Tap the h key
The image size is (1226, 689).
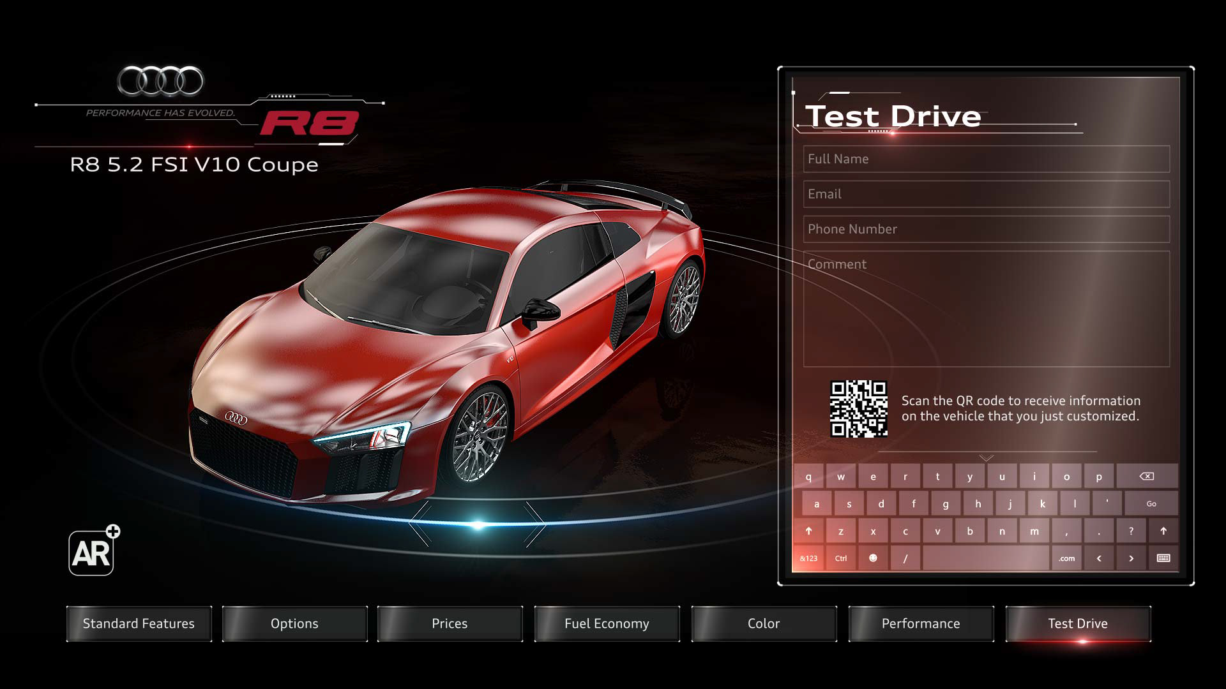(978, 504)
